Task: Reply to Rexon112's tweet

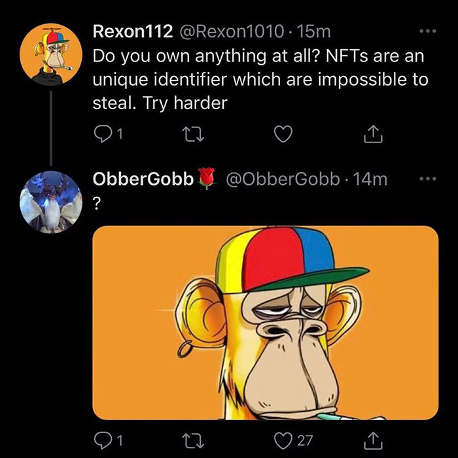Action: click(102, 134)
